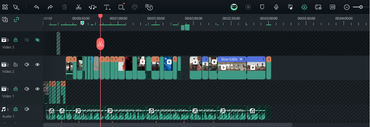Image resolution: width=370 pixels, height=127 pixels.
Task: Click the timeline zoom slider handle
Action: (361, 7)
